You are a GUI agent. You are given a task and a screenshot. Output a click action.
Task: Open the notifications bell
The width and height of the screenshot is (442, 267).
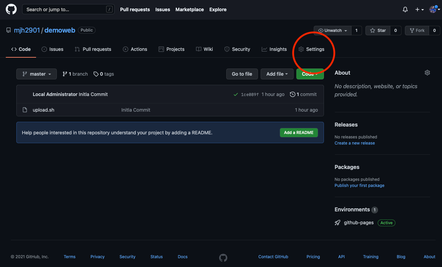[x=405, y=9]
